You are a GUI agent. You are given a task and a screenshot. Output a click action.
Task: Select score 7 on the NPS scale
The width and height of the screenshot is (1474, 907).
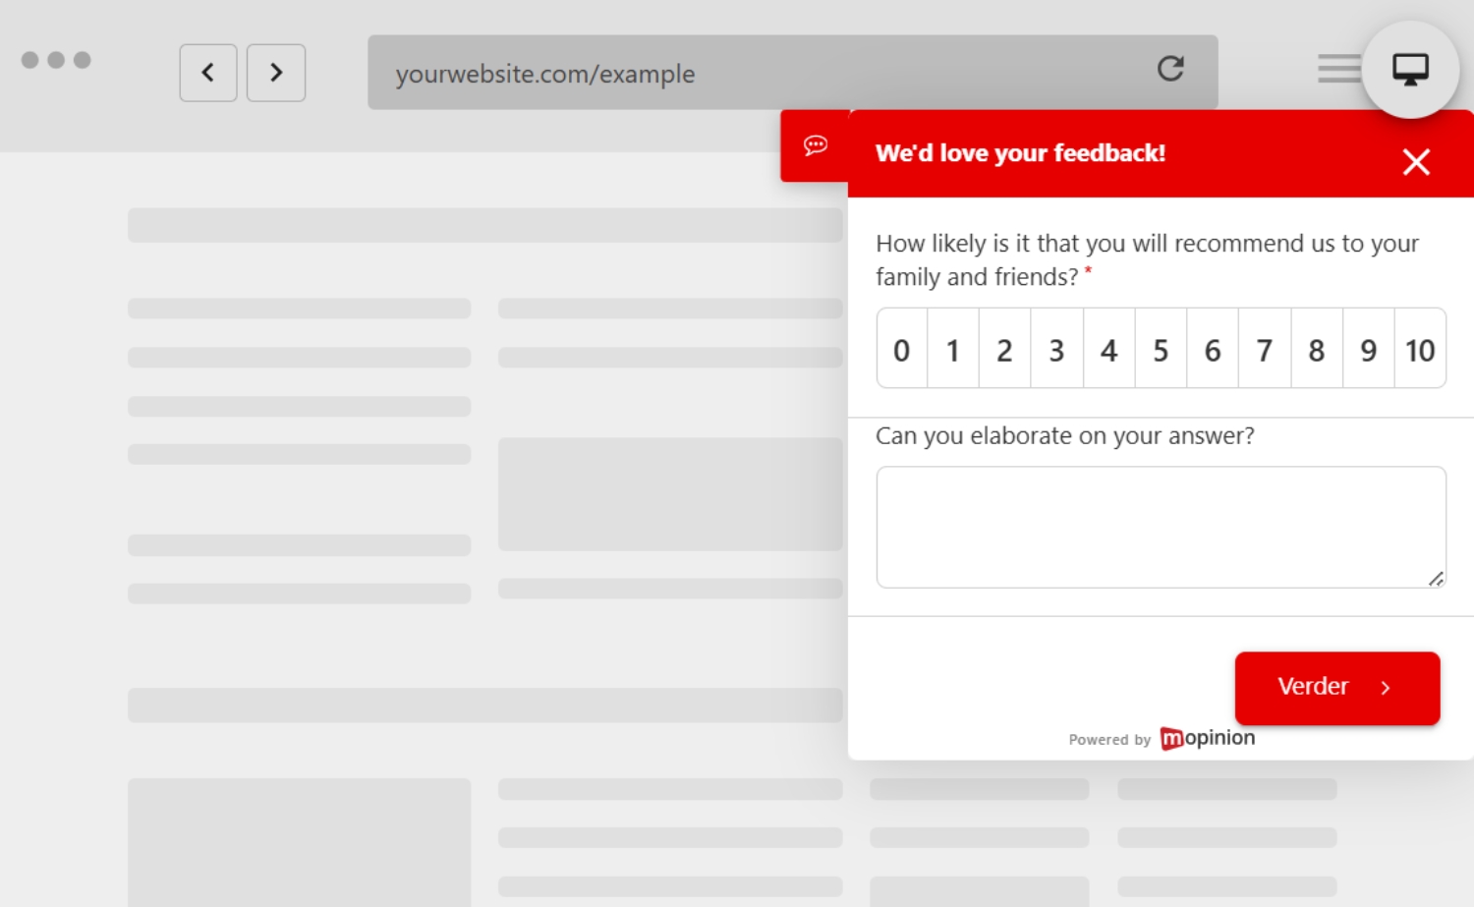point(1265,350)
